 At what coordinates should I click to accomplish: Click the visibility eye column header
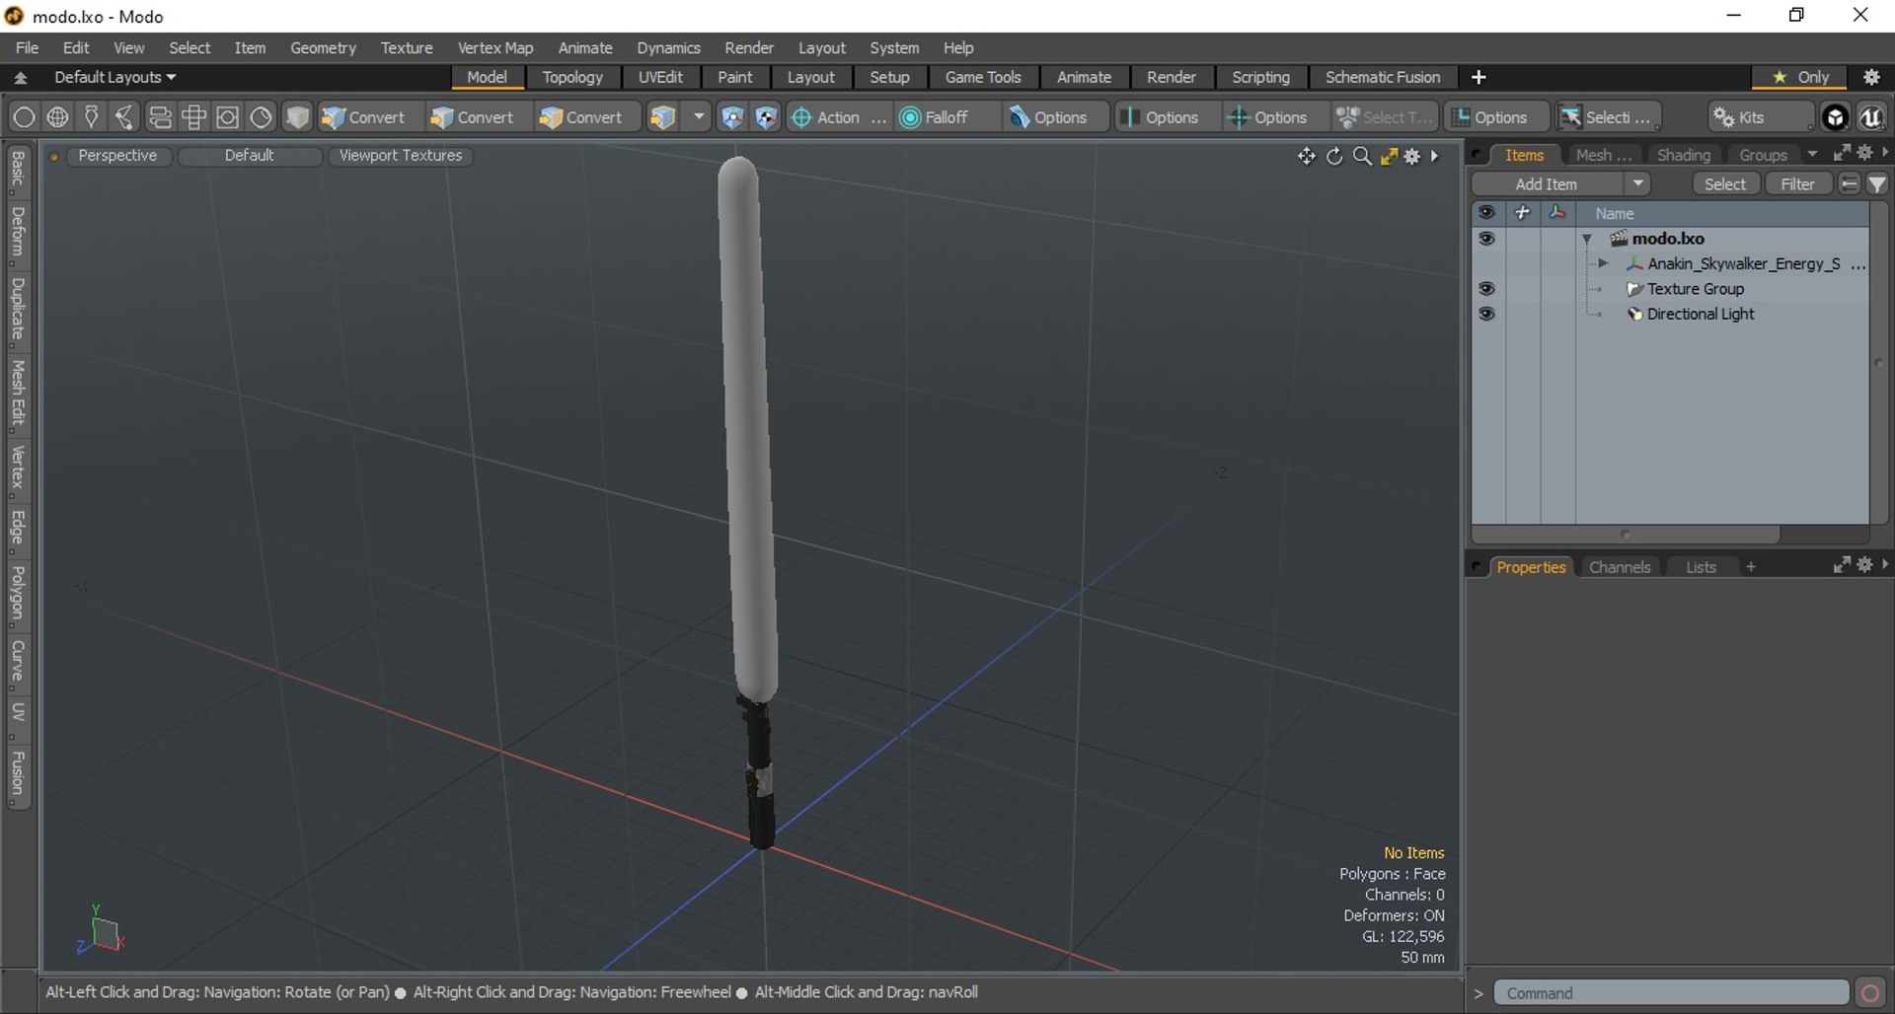coord(1486,213)
